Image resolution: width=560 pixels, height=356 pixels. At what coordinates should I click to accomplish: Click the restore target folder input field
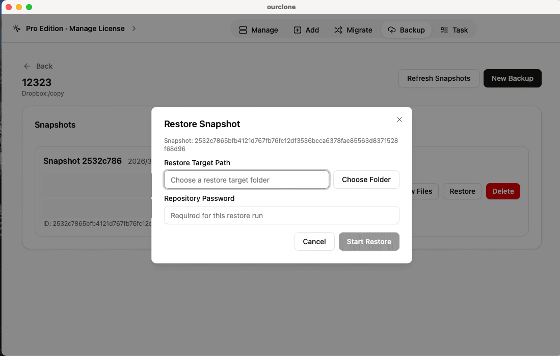pyautogui.click(x=246, y=180)
